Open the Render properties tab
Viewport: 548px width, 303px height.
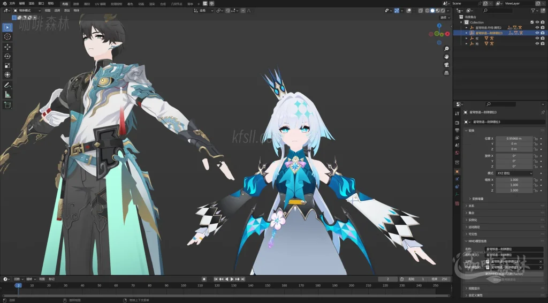[457, 123]
